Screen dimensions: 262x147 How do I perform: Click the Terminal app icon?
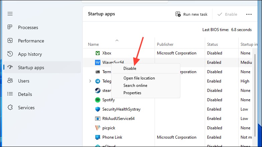(x=98, y=72)
